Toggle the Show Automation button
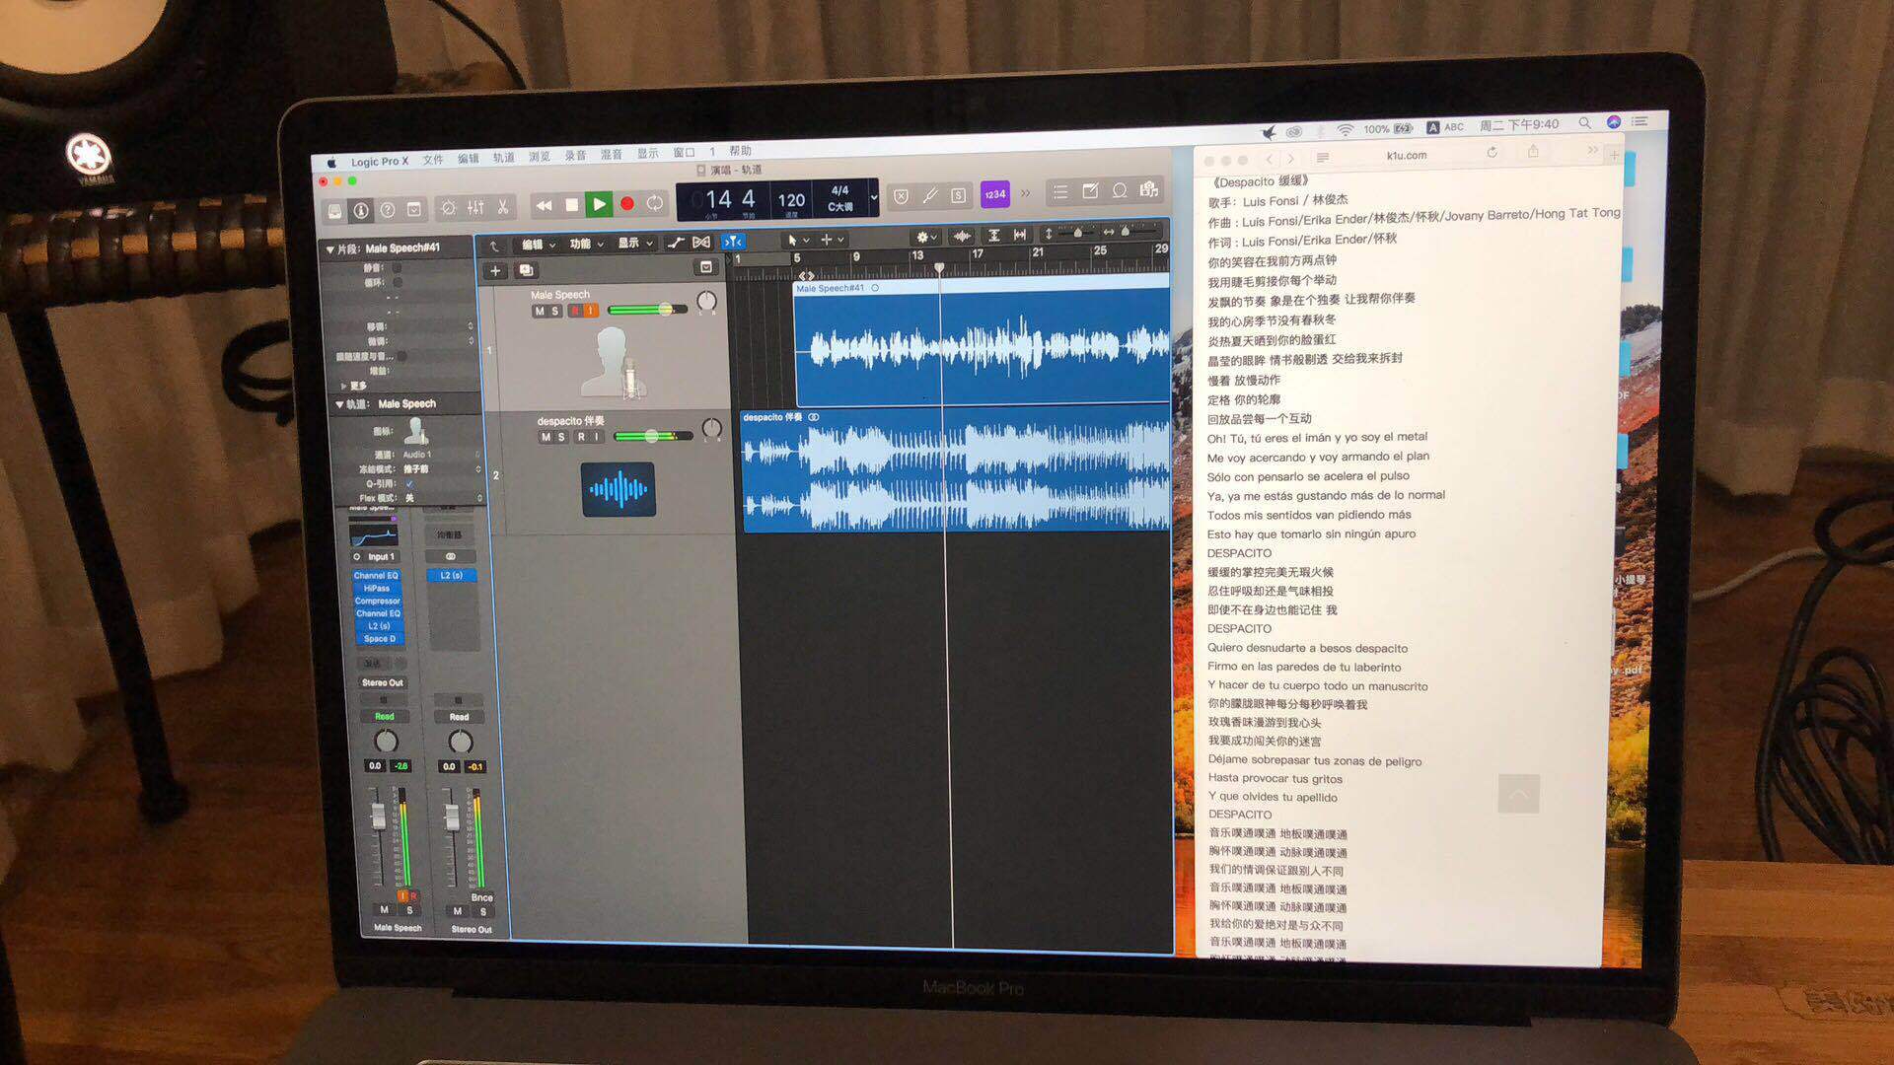Screen dimensions: 1894x1065 (x=675, y=243)
